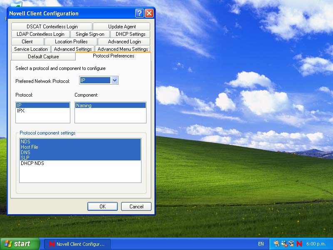333x250 pixels.
Task: Switch to the DSCAT Contextless Login tab
Action: click(x=52, y=27)
